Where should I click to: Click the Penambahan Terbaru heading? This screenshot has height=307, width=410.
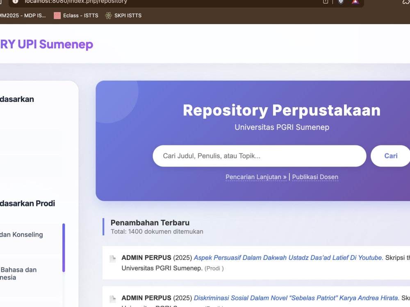point(150,223)
